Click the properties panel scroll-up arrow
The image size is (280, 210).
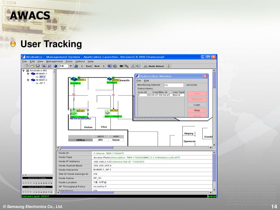(214, 152)
